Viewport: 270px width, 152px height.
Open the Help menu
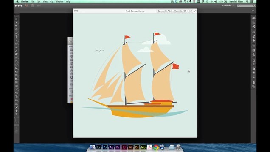coord(68,2)
